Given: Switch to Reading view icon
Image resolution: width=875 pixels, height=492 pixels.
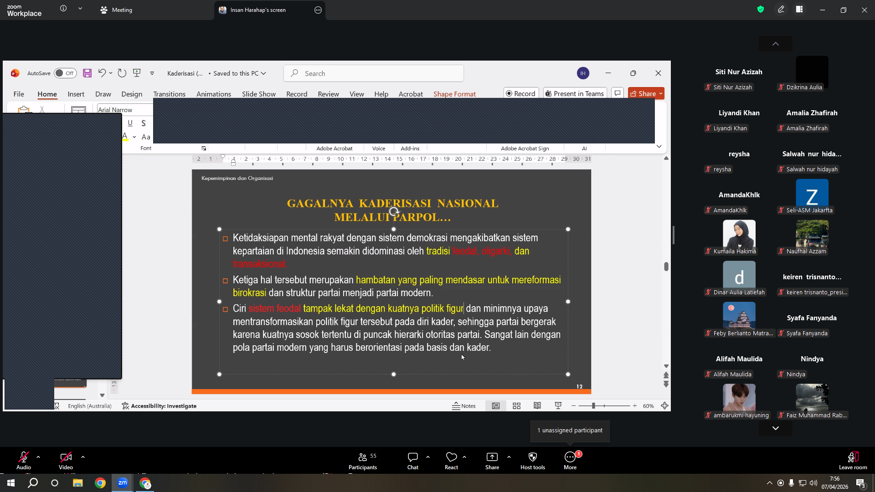Looking at the screenshot, I should coord(537,406).
